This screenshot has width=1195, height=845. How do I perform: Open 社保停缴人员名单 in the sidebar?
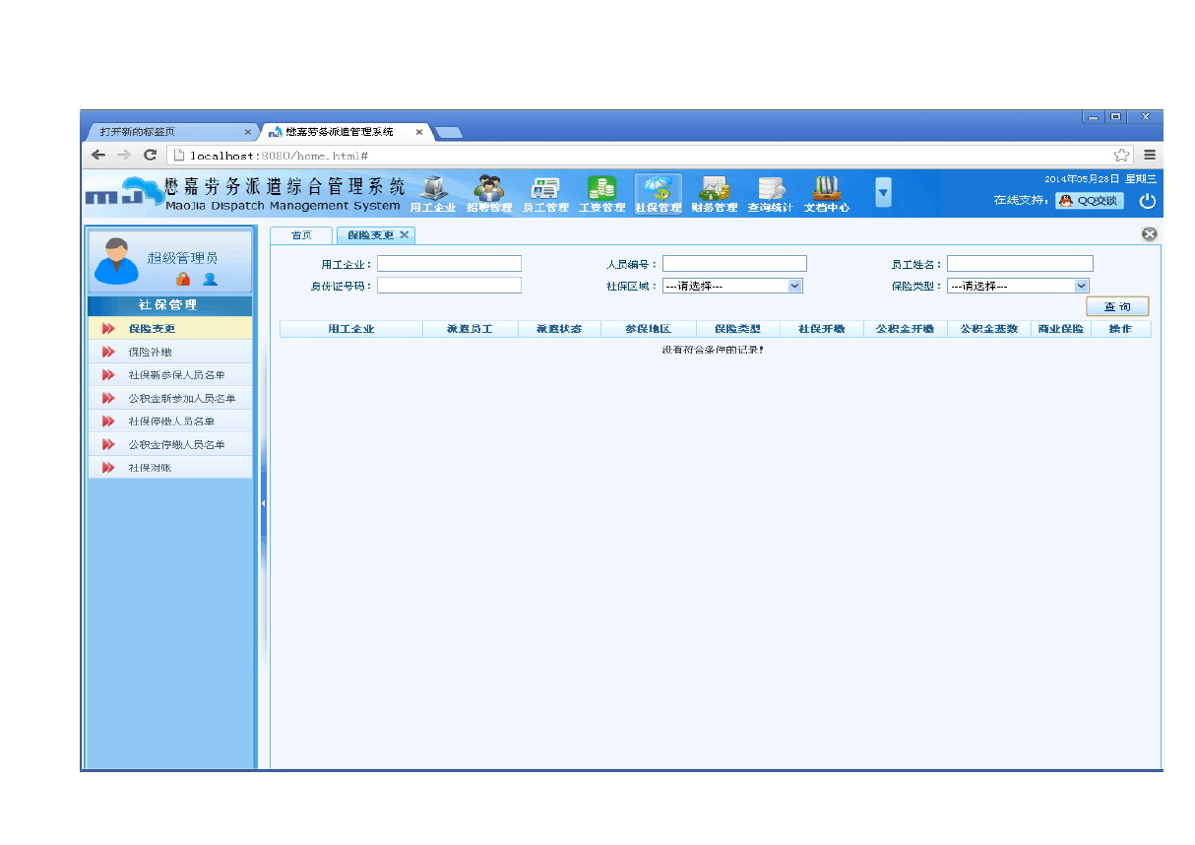169,422
